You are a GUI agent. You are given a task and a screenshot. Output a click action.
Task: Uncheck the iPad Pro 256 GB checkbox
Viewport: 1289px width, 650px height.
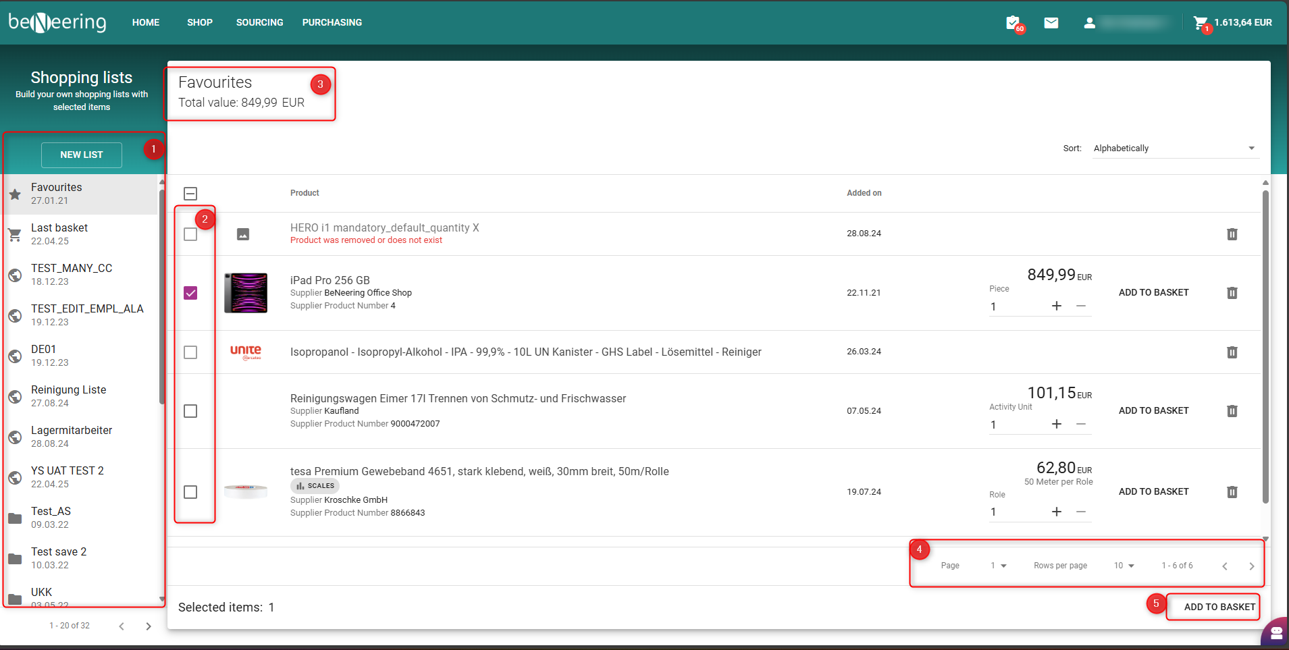(190, 293)
